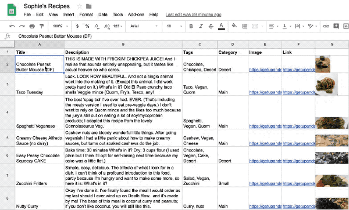Open the Arial font dropdown
349x210 pixels.
coord(144,26)
